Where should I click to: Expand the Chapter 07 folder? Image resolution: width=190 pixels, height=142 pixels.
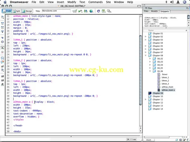[x=145, y=52]
